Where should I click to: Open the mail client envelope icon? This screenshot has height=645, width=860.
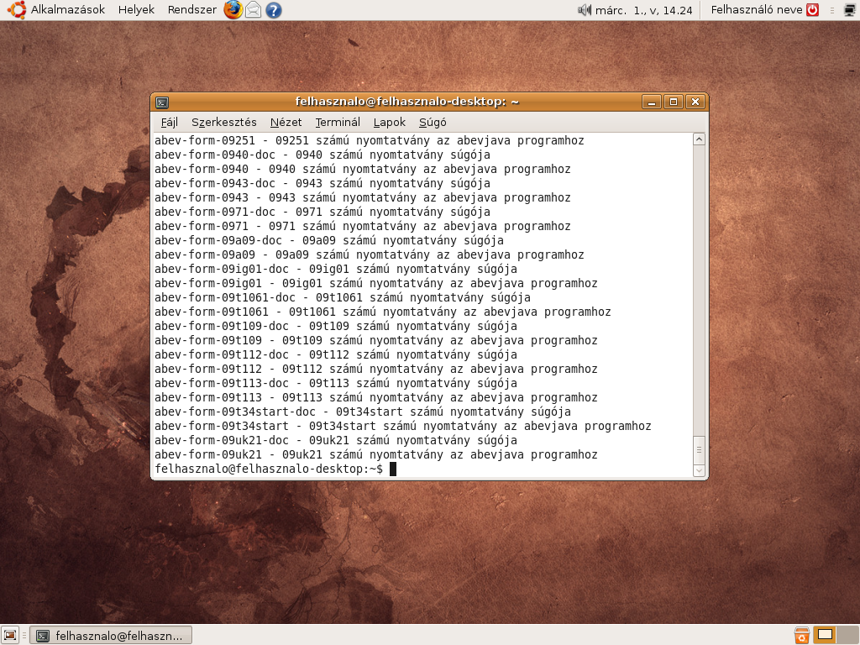coord(253,10)
